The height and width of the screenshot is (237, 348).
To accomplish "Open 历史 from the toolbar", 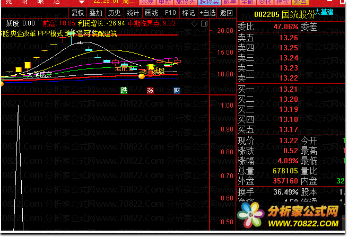I will click(x=114, y=13).
